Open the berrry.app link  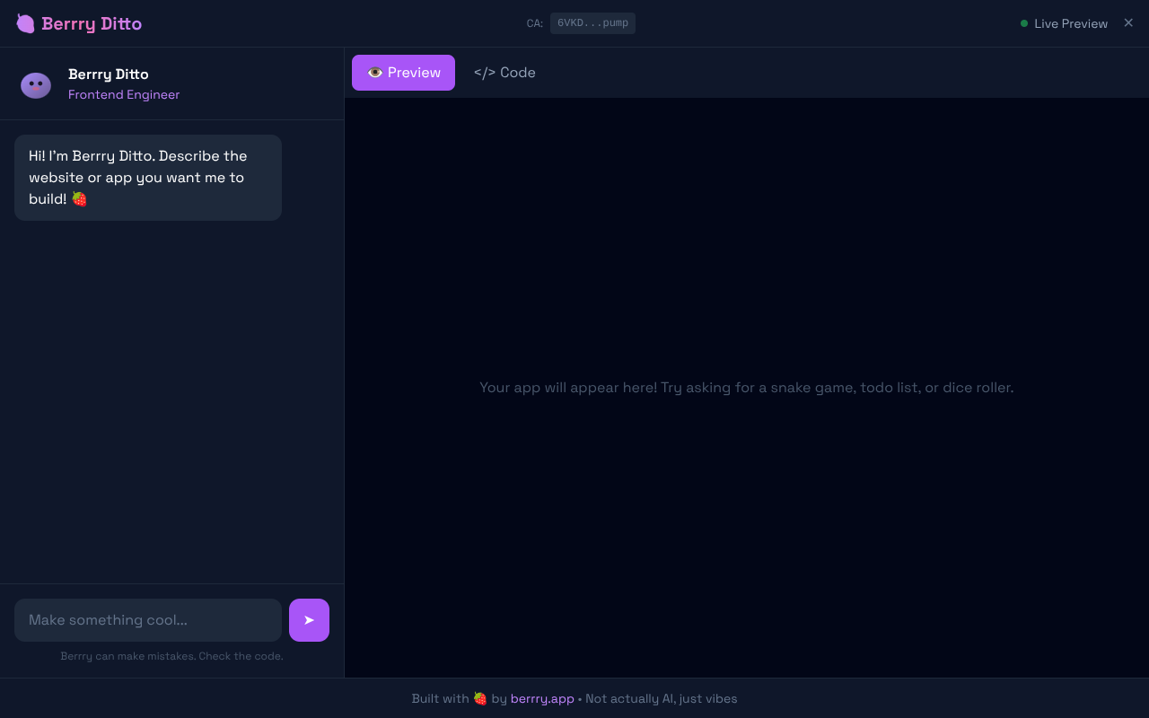pos(542,698)
